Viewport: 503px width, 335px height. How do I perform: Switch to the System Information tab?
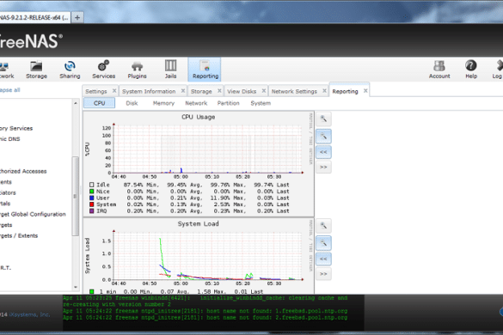pyautogui.click(x=149, y=91)
